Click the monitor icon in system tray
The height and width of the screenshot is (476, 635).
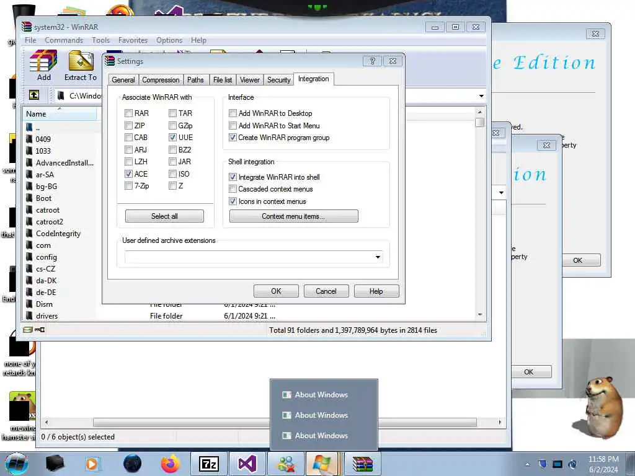click(557, 464)
